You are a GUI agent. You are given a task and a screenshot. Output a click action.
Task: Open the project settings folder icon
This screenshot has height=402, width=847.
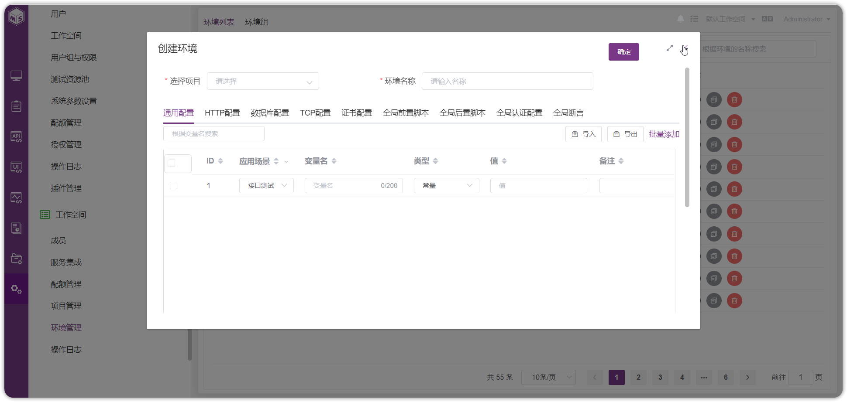pos(16,259)
